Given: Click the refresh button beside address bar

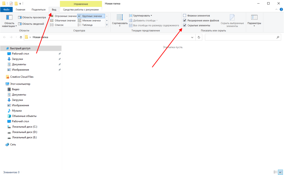Looking at the screenshot, I should pos(199,37).
